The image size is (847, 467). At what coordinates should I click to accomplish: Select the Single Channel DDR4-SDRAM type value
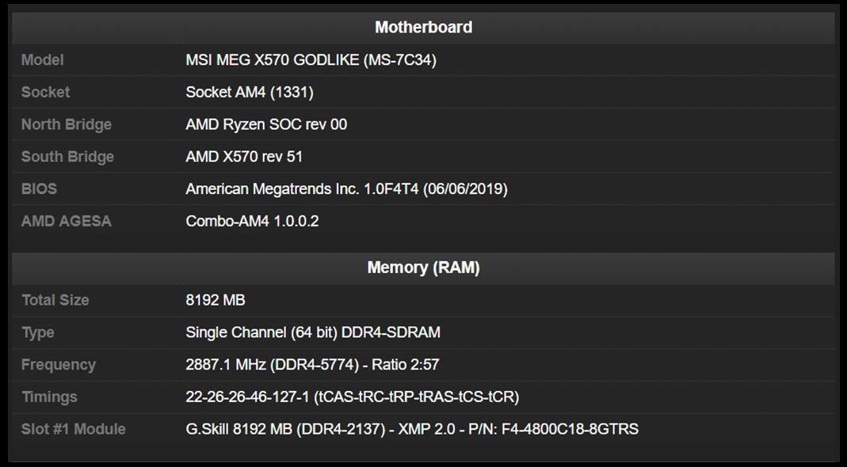click(x=313, y=332)
